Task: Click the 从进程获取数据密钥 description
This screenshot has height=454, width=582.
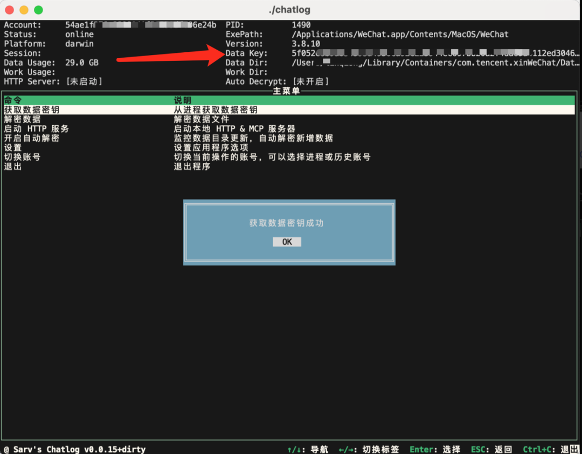Action: point(216,109)
